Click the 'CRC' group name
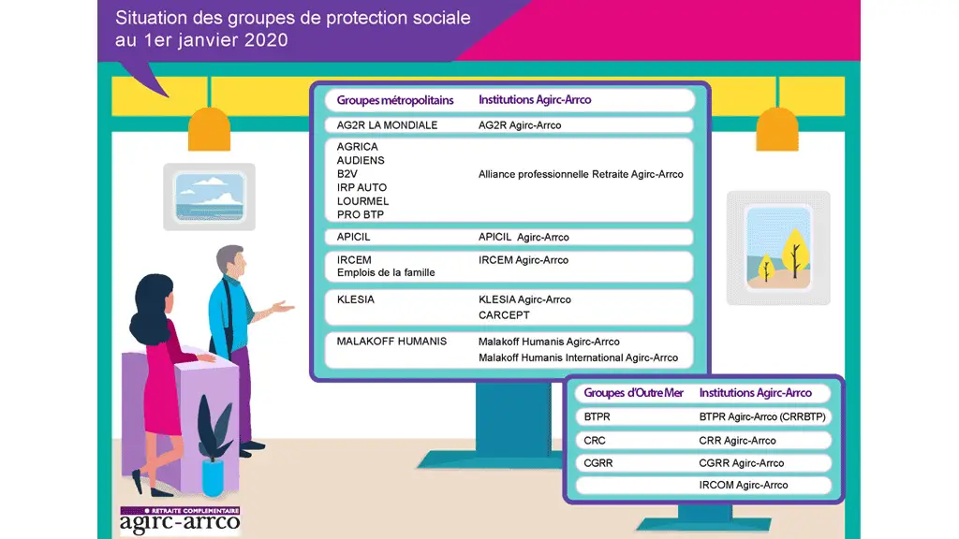 [595, 441]
